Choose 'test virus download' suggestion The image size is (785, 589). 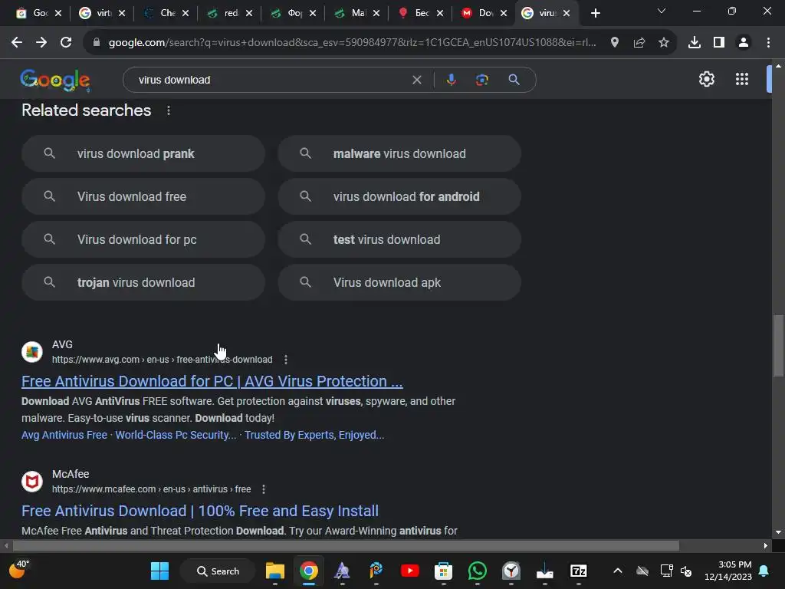(x=399, y=240)
